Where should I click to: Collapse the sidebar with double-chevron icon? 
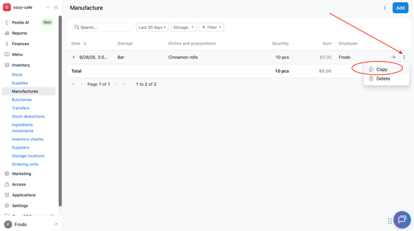coord(56,7)
